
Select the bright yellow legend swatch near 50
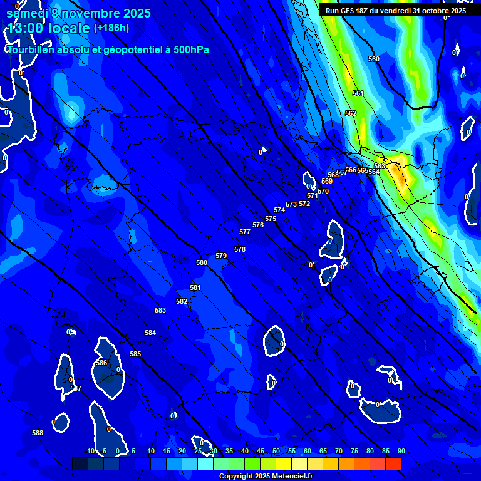click(283, 463)
